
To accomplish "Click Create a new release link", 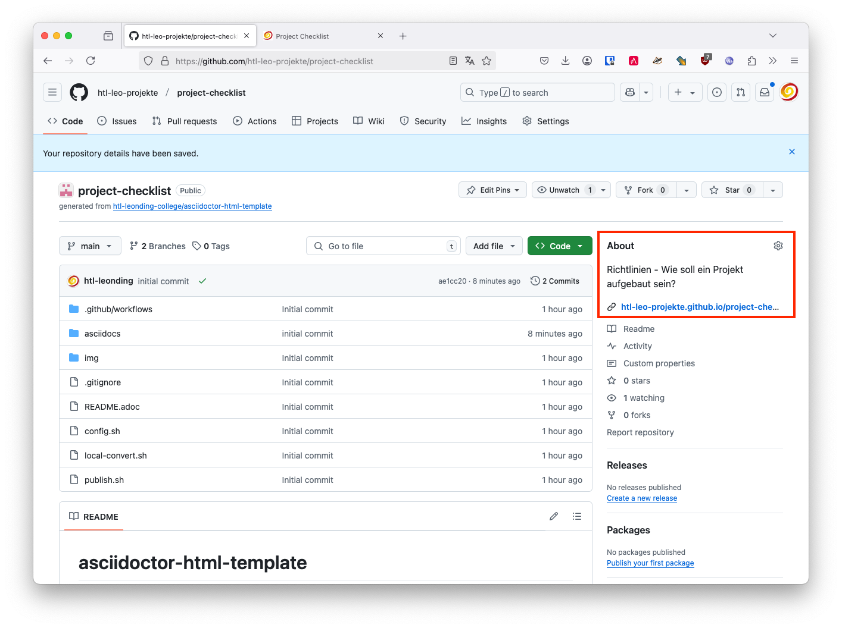I will pos(642,498).
